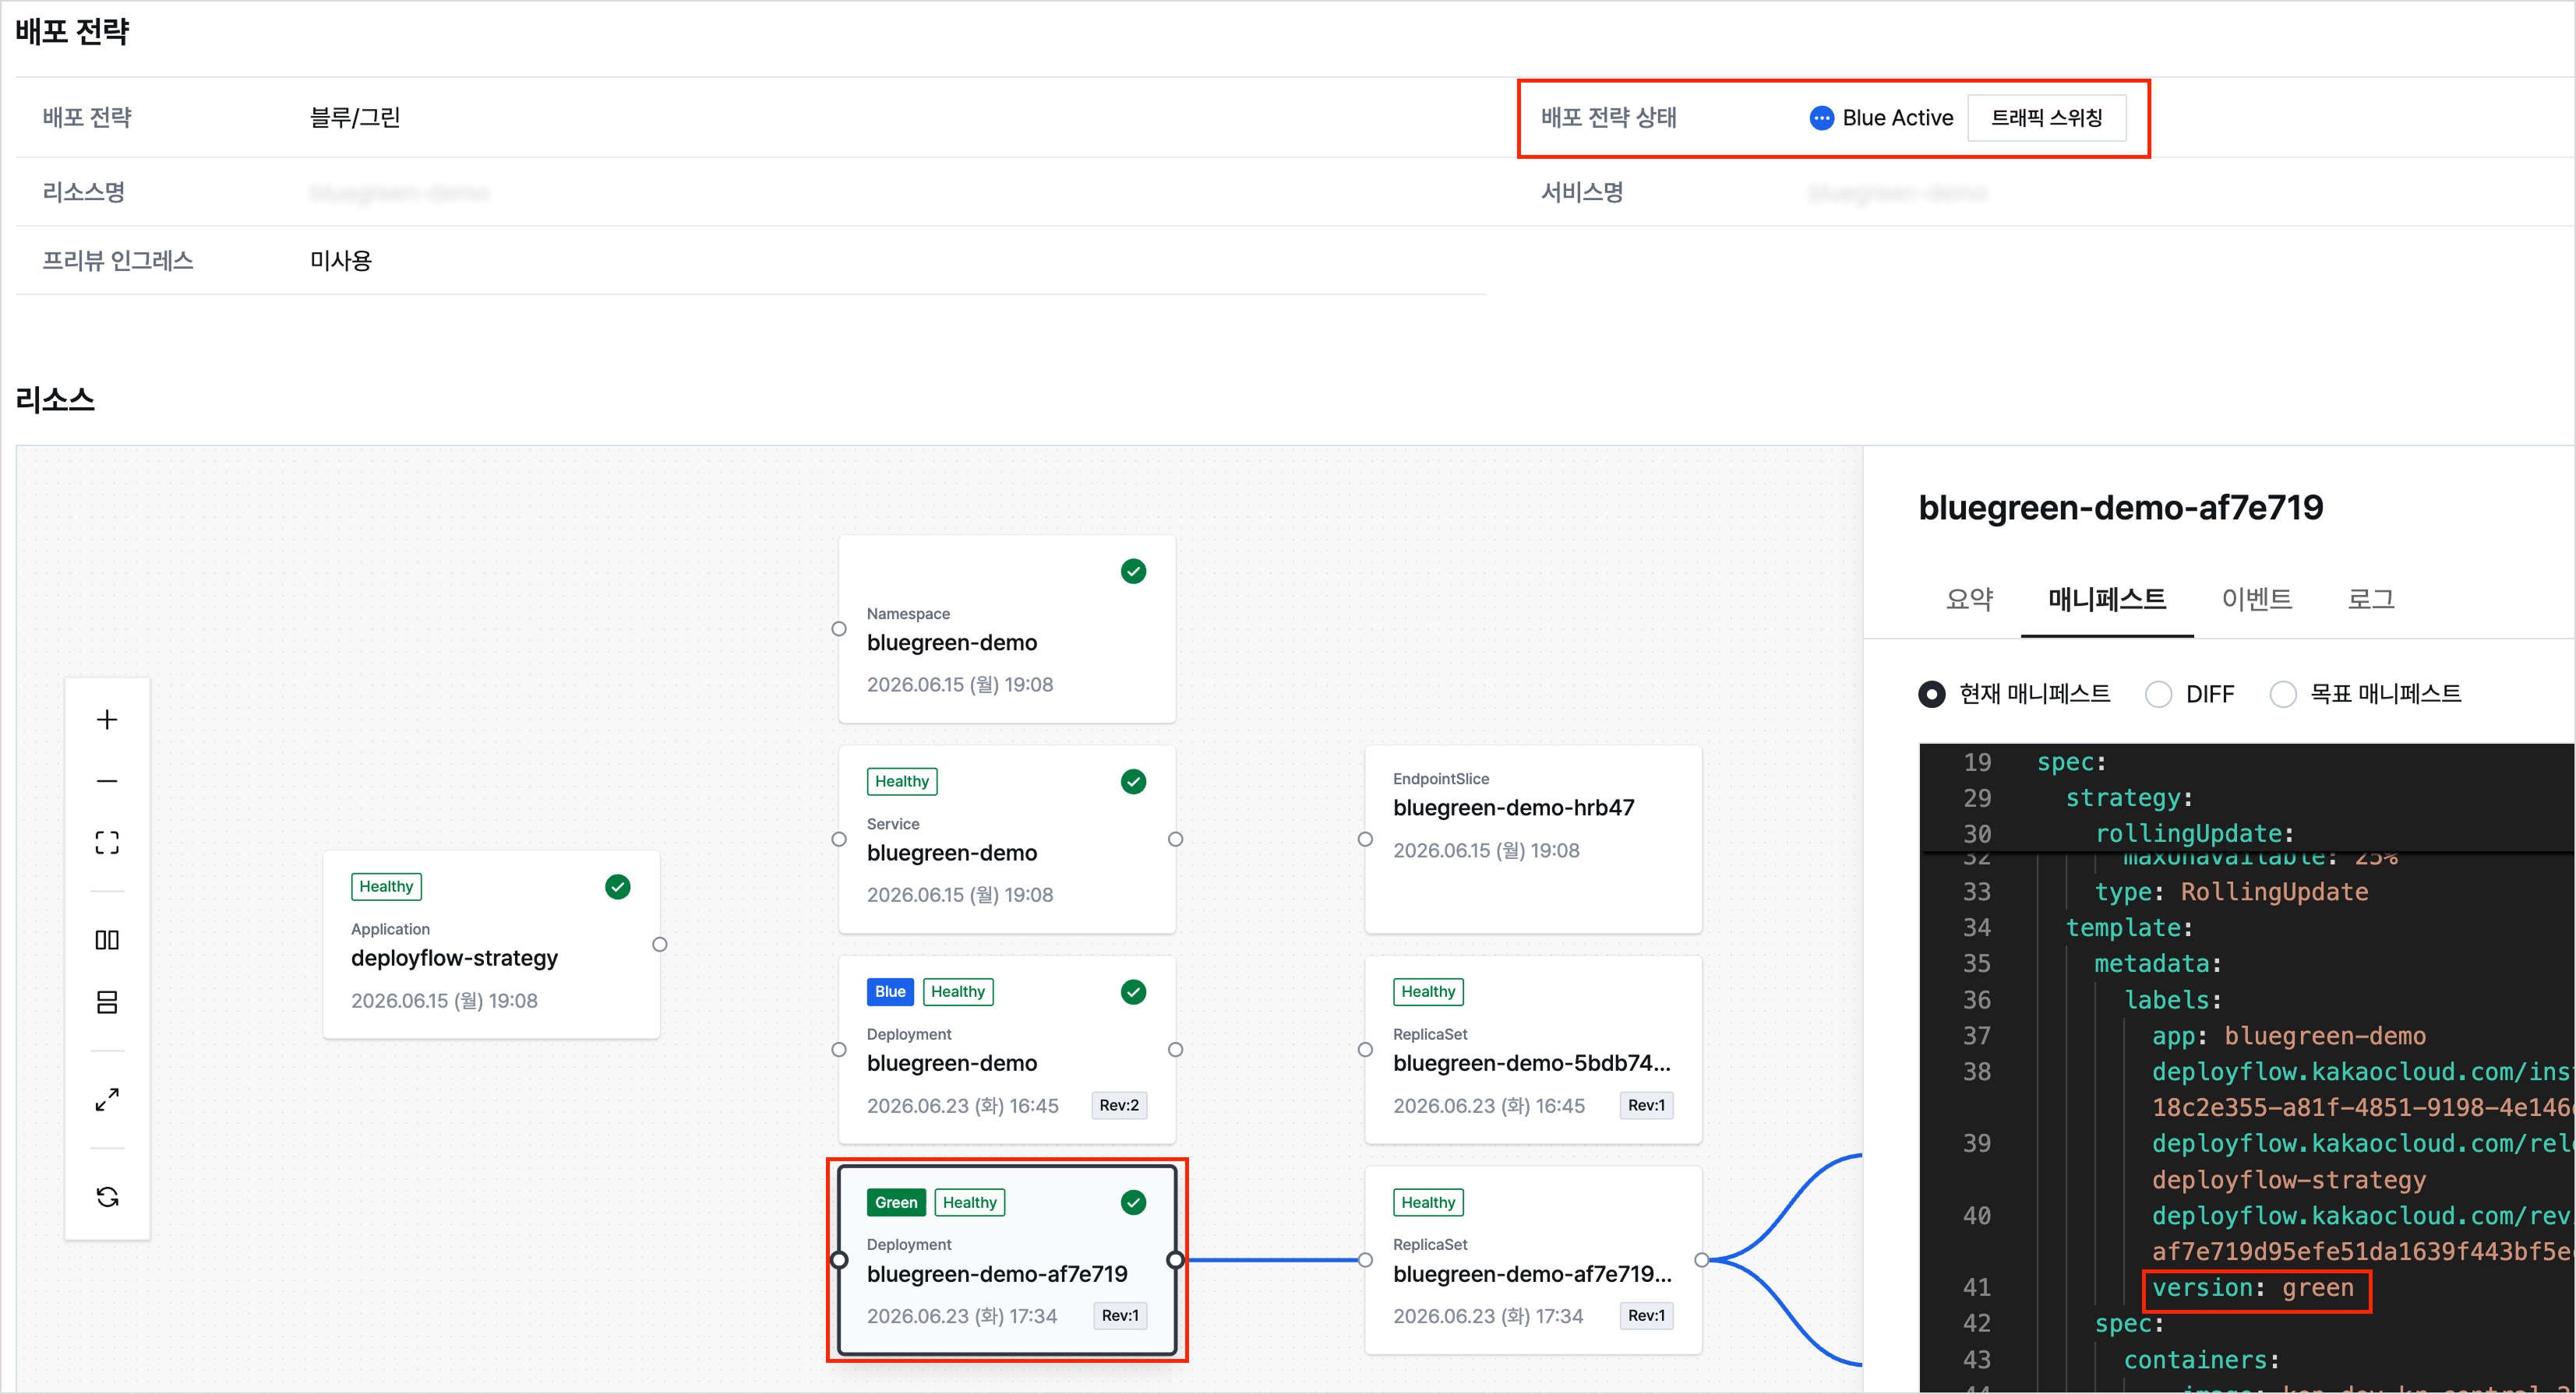
Task: Click the 트래픽 스위칭 button
Action: coord(2046,118)
